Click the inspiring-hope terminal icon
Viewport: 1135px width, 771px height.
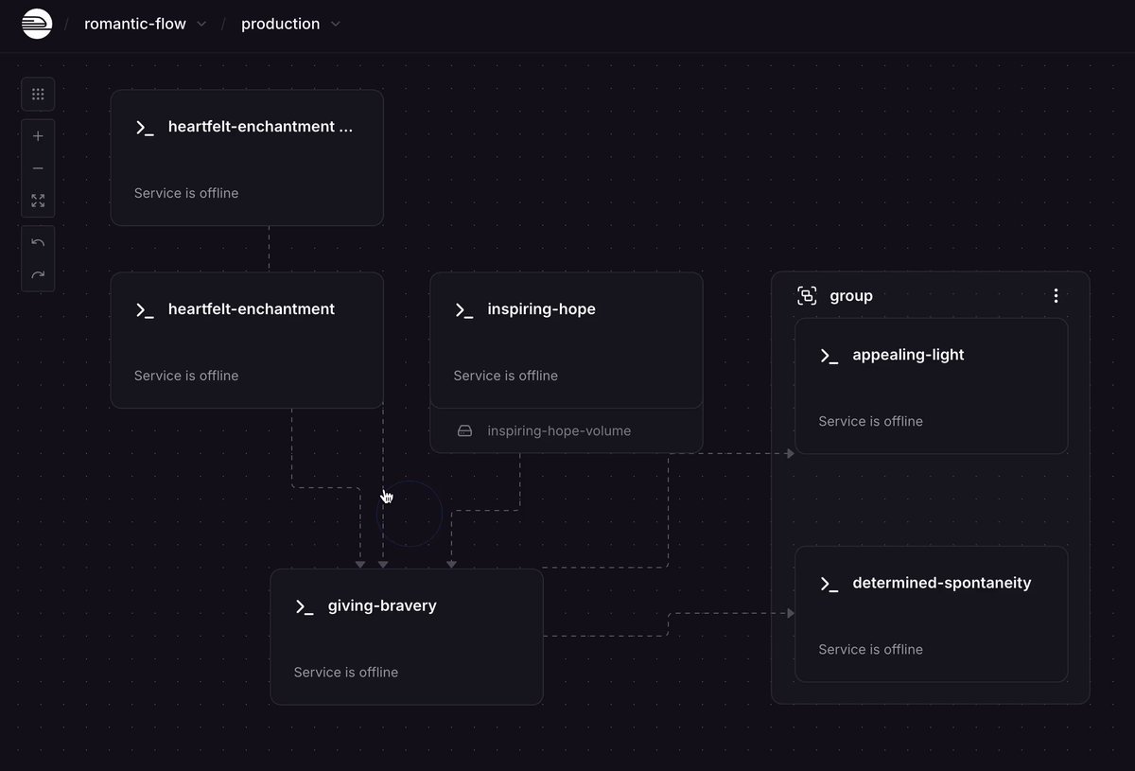[x=463, y=310]
